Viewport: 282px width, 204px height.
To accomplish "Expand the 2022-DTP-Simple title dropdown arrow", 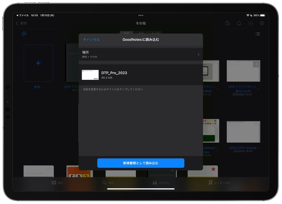I will [x=258, y=148].
